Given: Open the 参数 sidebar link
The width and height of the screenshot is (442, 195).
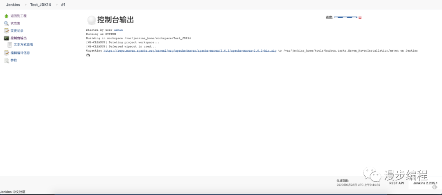Looking at the screenshot, I should (14, 60).
